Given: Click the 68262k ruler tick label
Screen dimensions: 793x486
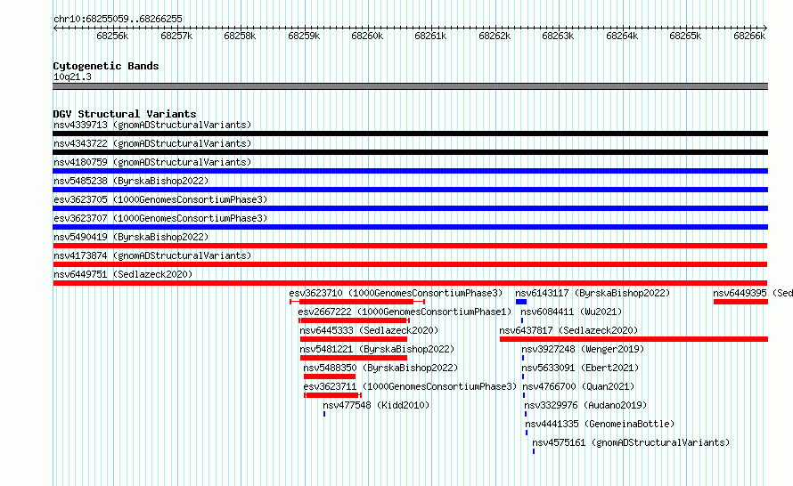Looking at the screenshot, I should pos(495,36).
